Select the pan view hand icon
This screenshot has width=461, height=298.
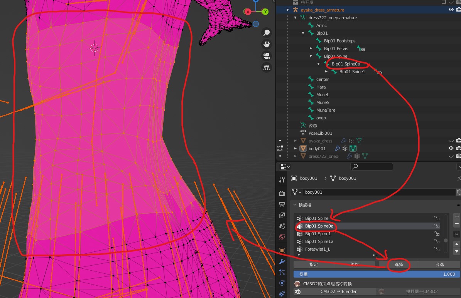coord(267,44)
